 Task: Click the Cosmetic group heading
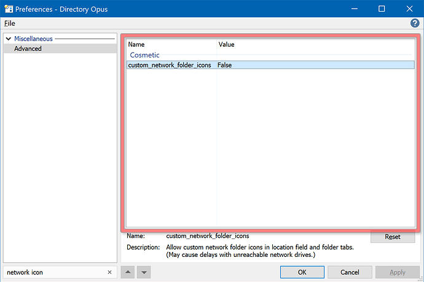tap(144, 55)
